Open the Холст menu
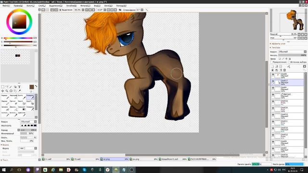 point(30,6)
